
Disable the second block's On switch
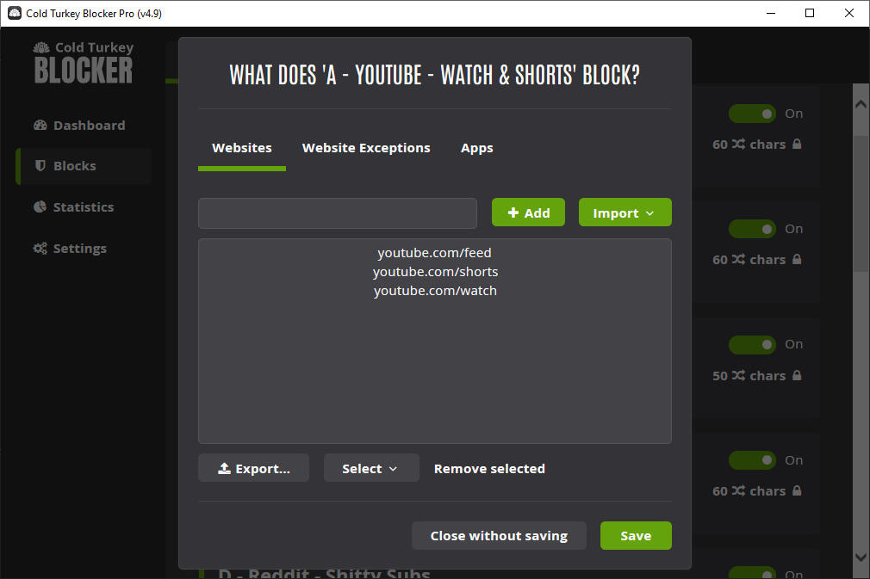click(x=752, y=229)
